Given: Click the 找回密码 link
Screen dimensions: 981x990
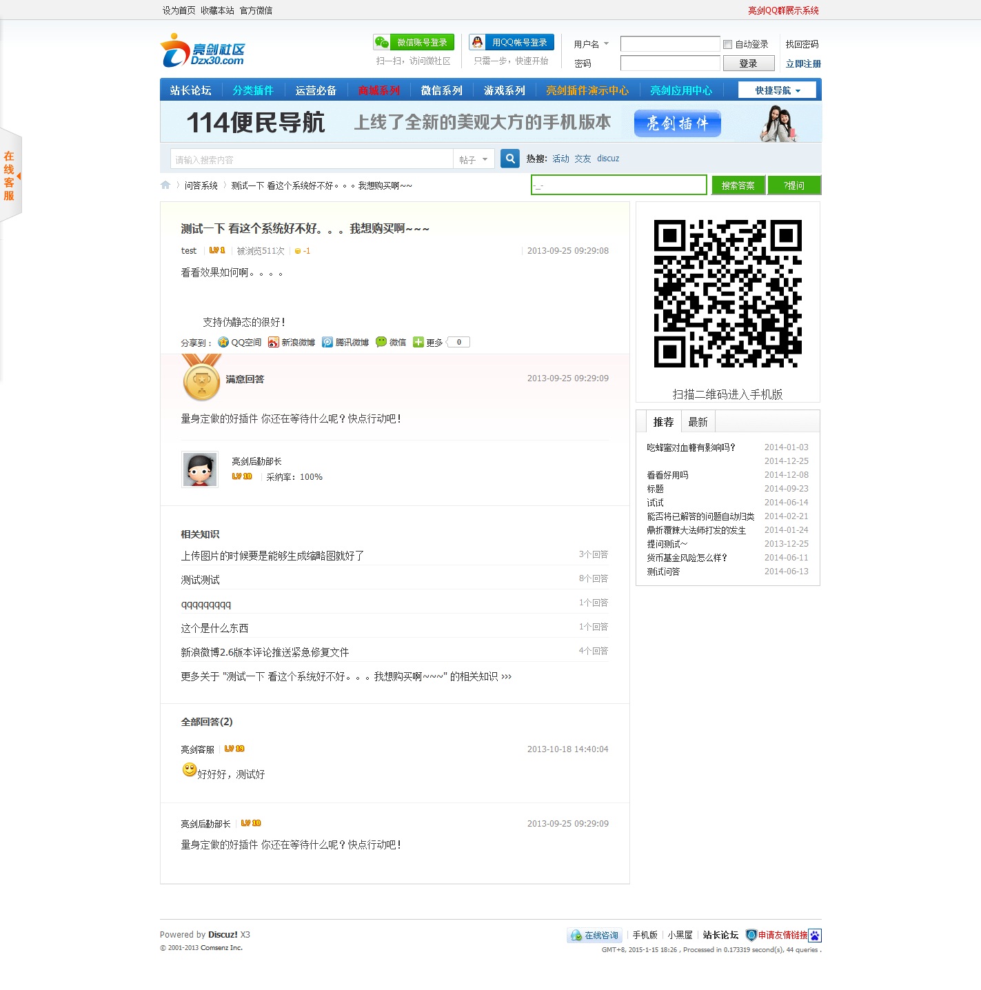Looking at the screenshot, I should point(802,44).
